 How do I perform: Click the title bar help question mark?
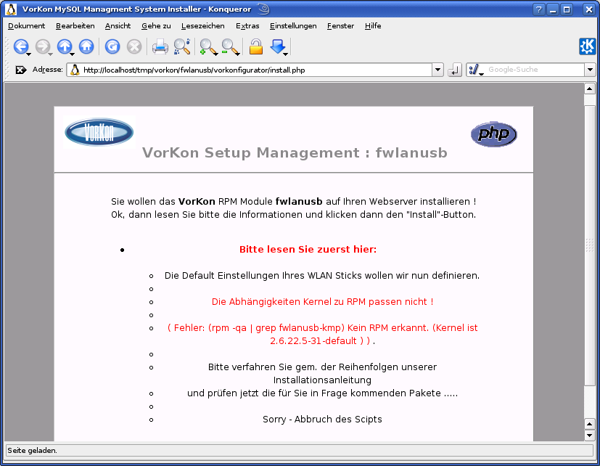click(539, 9)
